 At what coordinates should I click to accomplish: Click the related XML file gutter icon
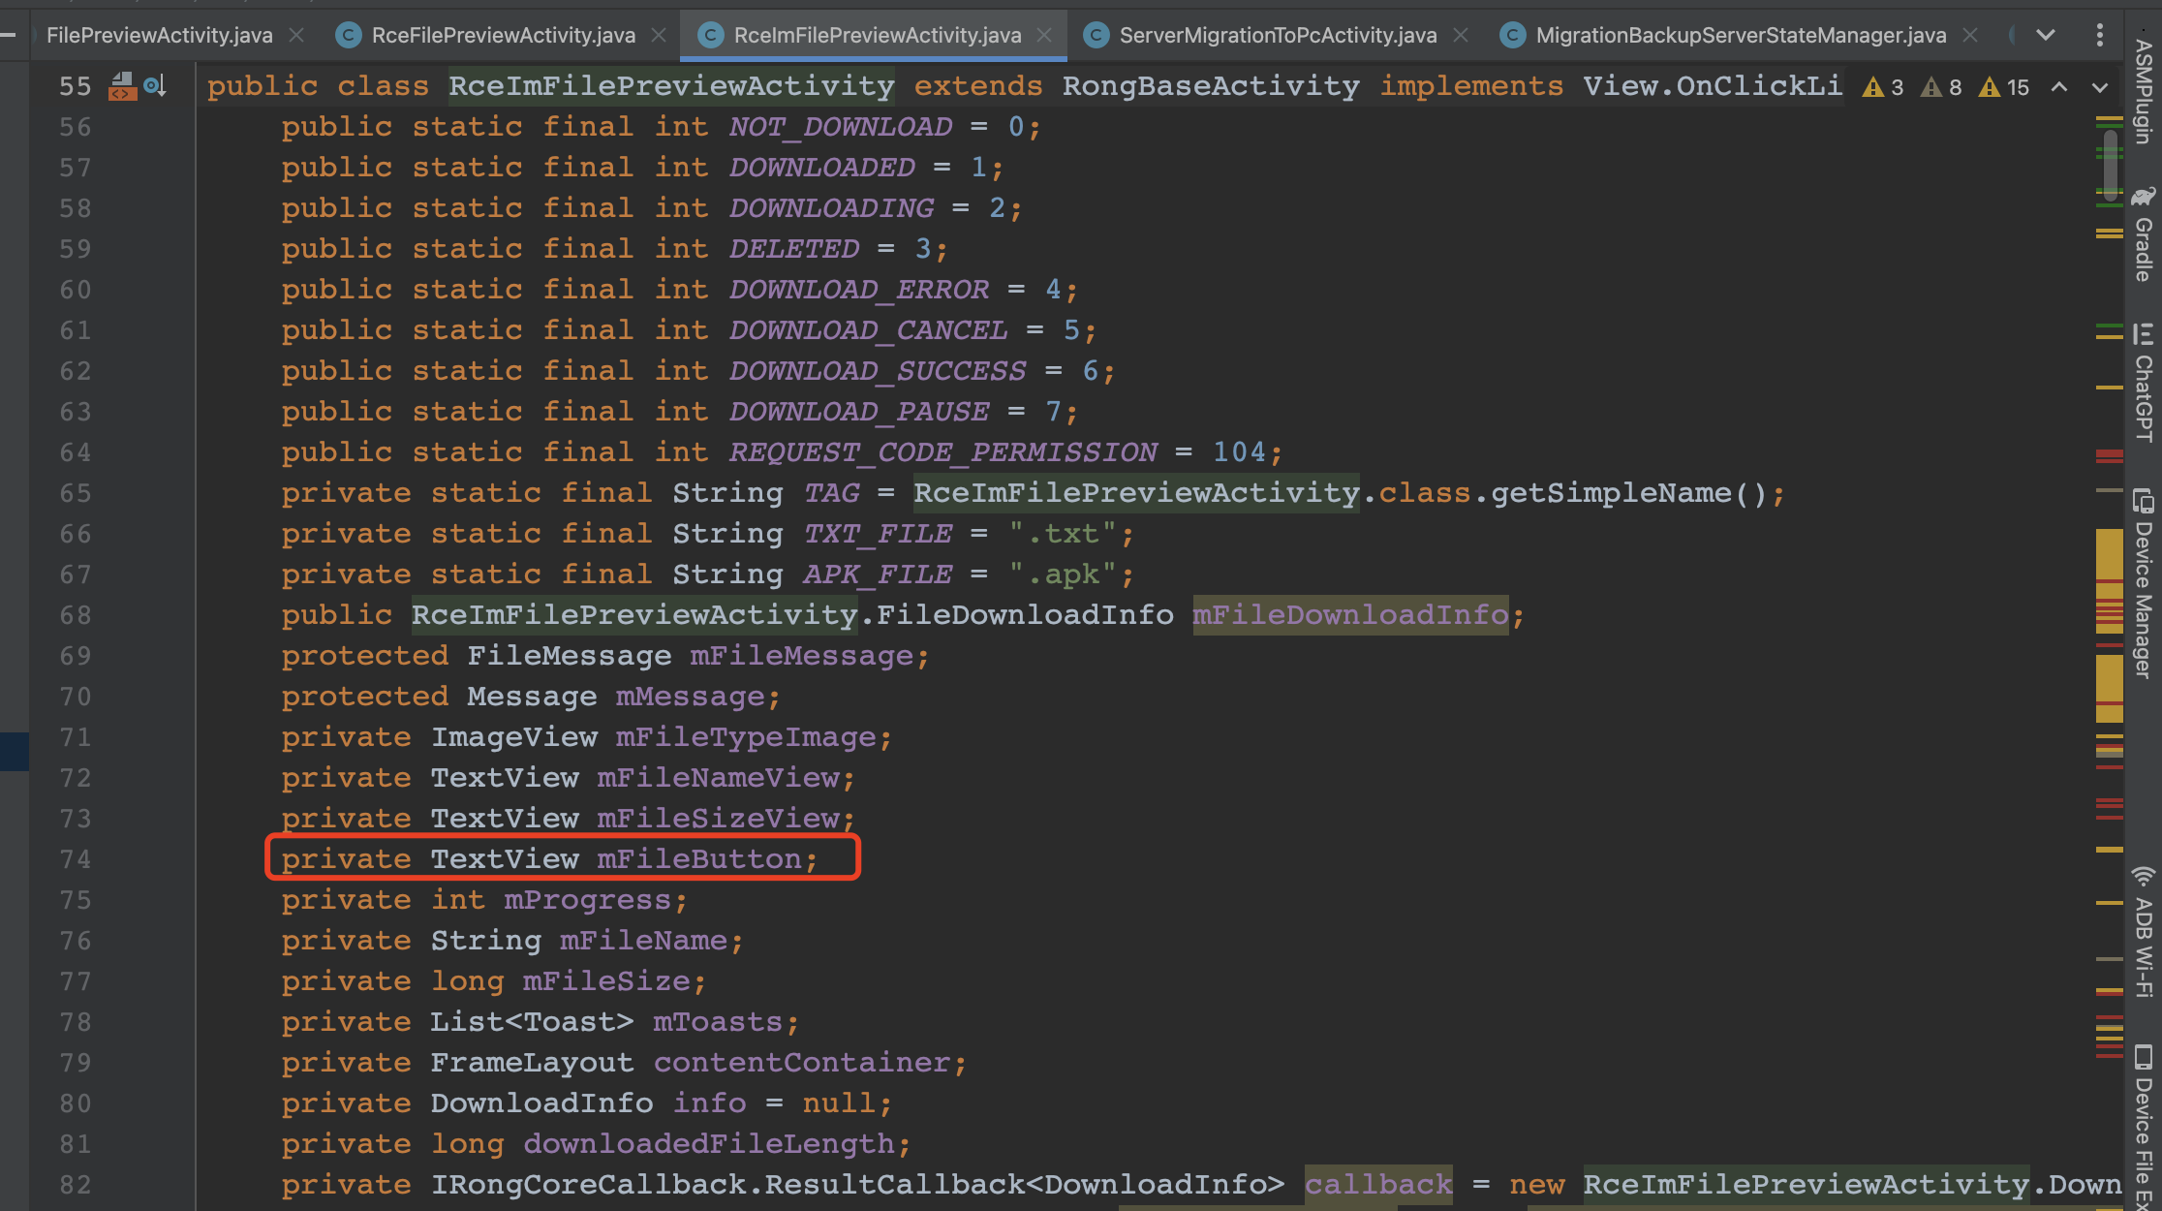tap(122, 86)
